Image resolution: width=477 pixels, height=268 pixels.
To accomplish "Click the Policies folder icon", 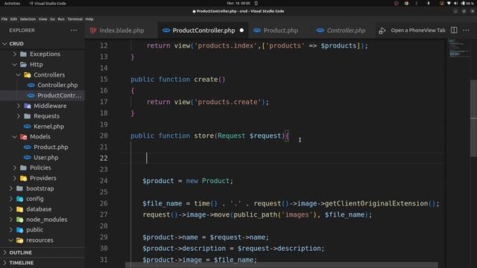I will 23,167.
